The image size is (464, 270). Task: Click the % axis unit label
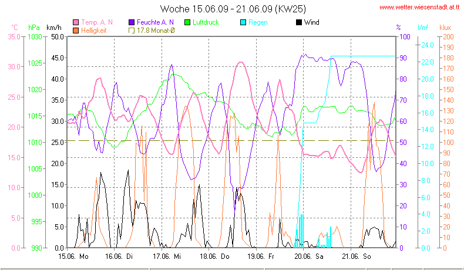point(398,28)
